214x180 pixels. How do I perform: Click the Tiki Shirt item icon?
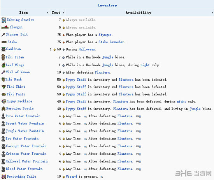tap(4, 86)
